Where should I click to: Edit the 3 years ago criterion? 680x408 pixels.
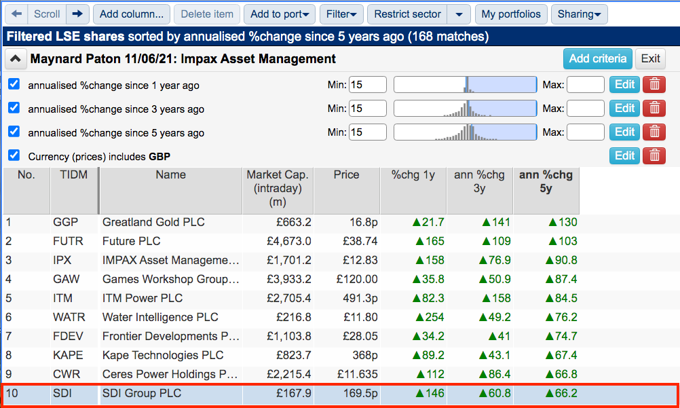pos(624,109)
